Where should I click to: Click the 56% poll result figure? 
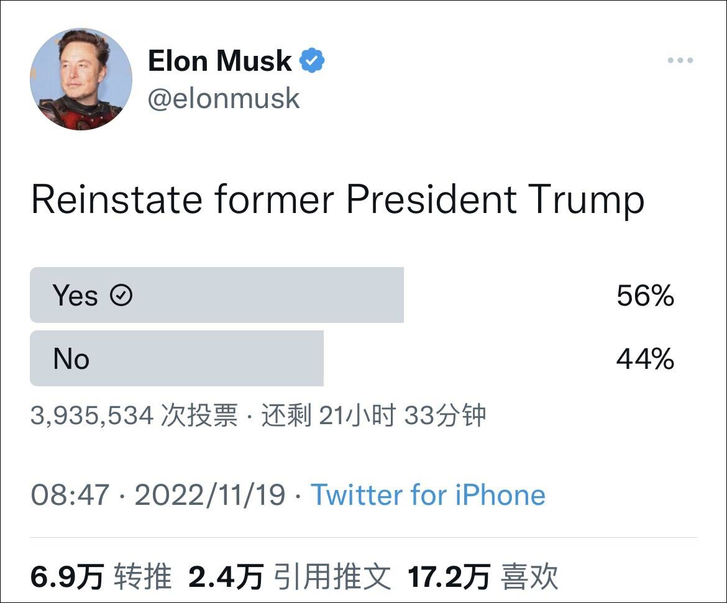coord(645,296)
